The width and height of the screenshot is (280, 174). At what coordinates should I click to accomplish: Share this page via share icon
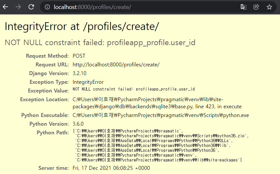[256, 7]
